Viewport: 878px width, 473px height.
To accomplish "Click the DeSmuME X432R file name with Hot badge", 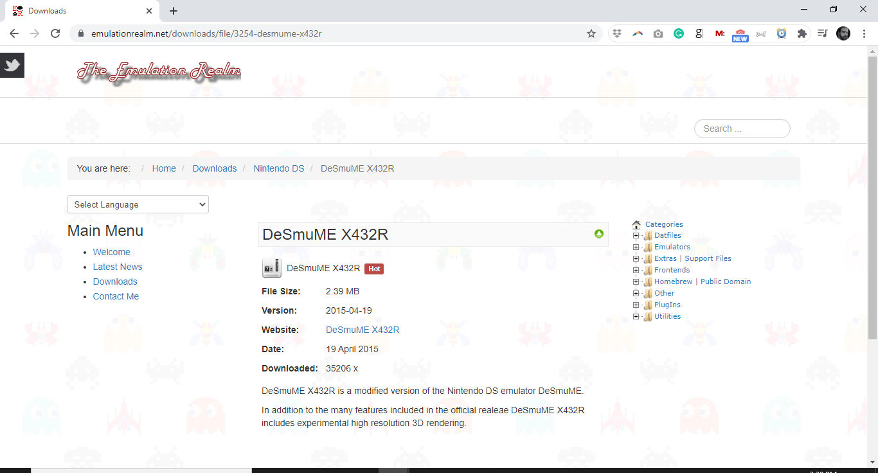I will tap(323, 269).
